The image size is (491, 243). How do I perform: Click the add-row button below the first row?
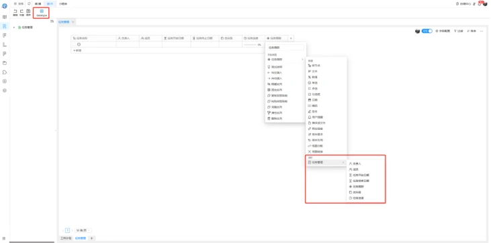(x=77, y=50)
